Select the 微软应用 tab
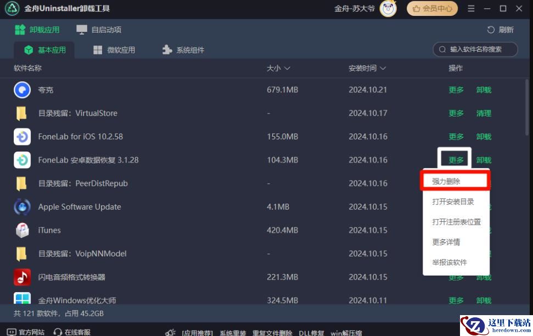The image size is (533, 336). (x=114, y=50)
